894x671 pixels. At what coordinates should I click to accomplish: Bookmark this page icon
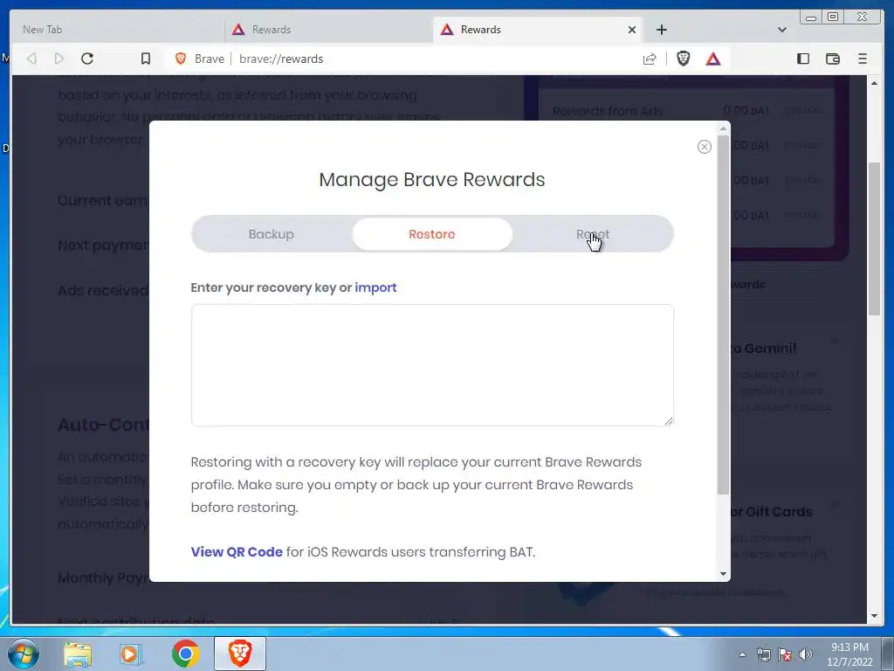point(146,59)
